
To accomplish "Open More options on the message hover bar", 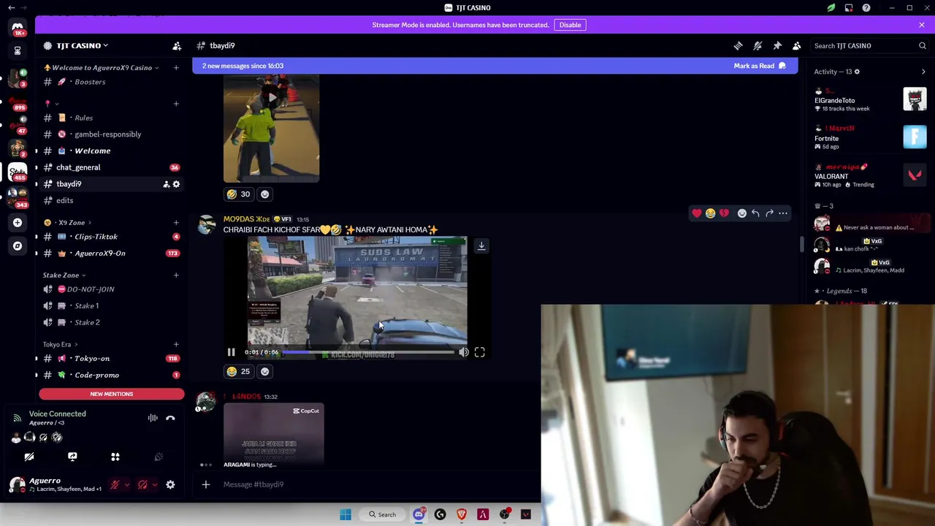I will point(783,213).
